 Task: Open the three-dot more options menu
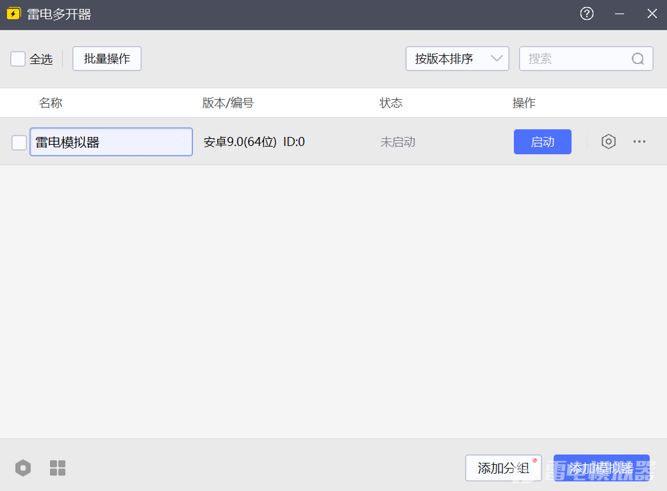[639, 141]
